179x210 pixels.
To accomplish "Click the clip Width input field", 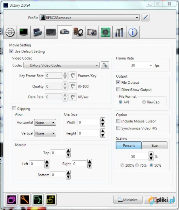I will pos(89,122).
